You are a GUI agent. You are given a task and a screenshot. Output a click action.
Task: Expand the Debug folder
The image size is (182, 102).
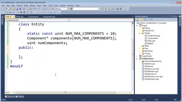point(140,28)
